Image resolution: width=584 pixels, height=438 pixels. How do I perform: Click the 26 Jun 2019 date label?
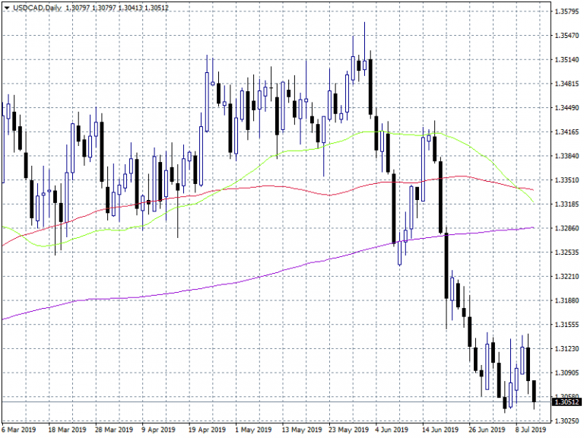[484, 430]
